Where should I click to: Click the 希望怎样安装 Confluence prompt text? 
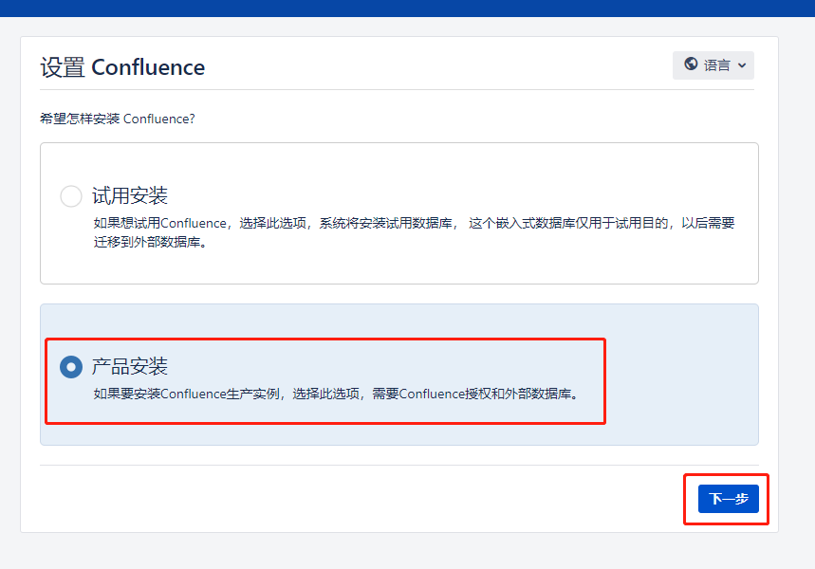(x=119, y=118)
